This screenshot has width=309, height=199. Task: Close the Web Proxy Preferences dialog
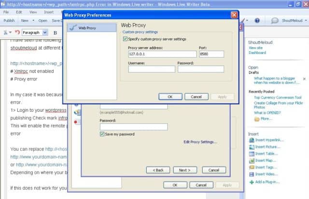(234, 15)
